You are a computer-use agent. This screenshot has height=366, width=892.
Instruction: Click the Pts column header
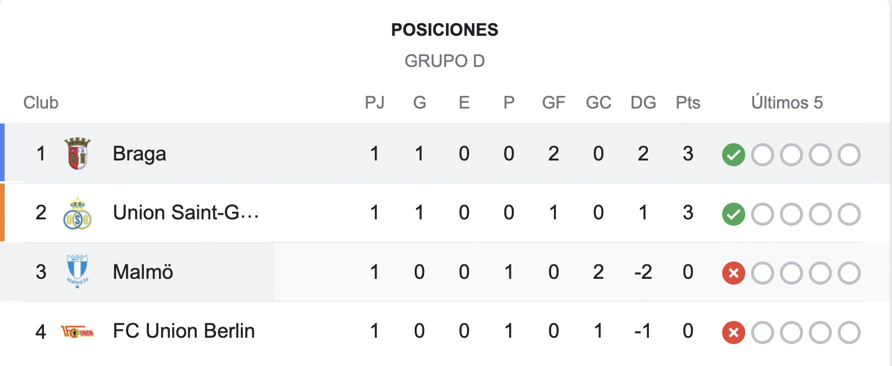[688, 103]
